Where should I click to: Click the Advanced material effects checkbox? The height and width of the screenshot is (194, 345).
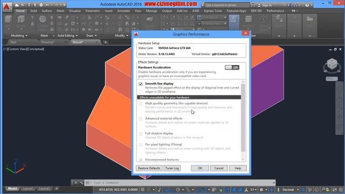pyautogui.click(x=141, y=119)
